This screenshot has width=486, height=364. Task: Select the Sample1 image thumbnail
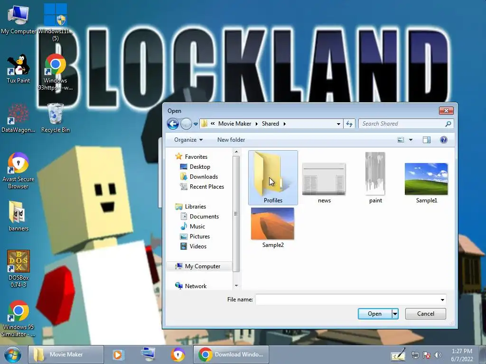(x=426, y=182)
